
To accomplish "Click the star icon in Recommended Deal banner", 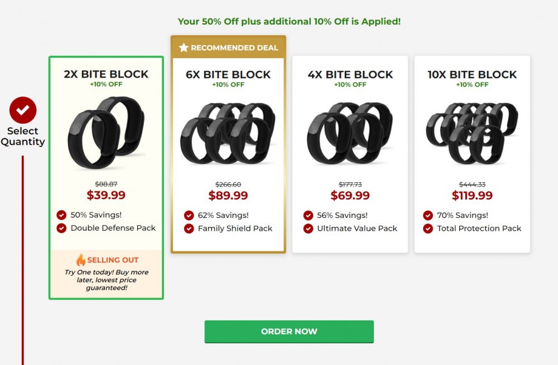I will [184, 47].
